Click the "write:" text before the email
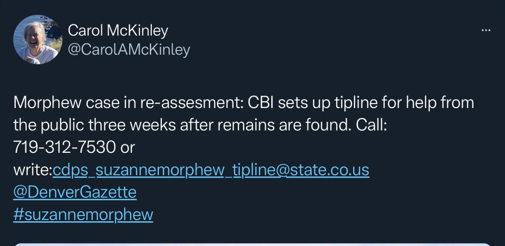The image size is (505, 246). point(33,170)
